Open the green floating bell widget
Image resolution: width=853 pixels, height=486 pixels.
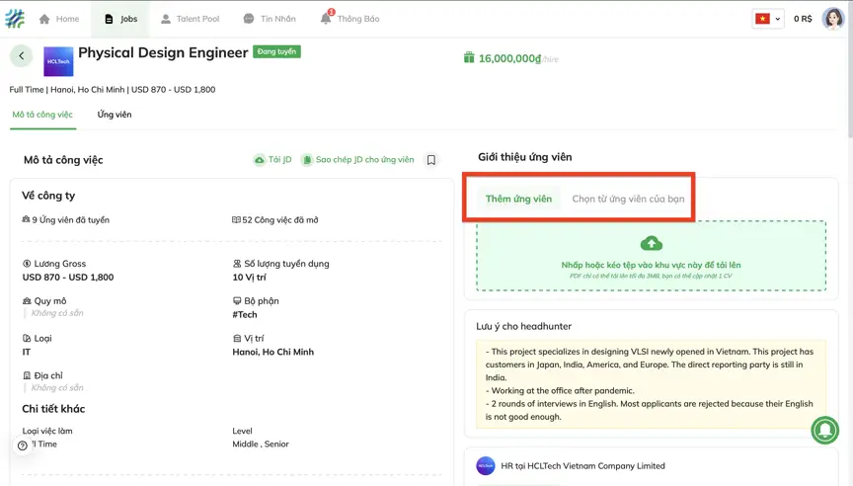824,430
